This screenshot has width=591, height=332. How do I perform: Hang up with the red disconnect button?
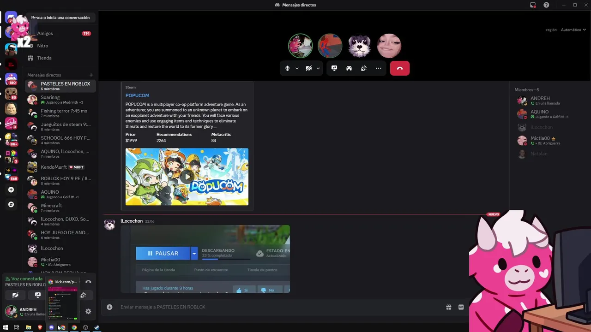[400, 68]
